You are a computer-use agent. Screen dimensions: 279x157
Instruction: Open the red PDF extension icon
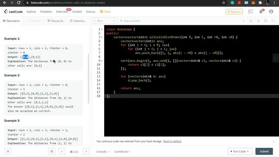[239, 3]
